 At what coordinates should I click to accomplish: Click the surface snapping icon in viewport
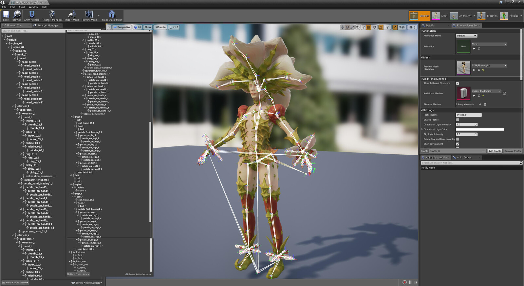(363, 27)
